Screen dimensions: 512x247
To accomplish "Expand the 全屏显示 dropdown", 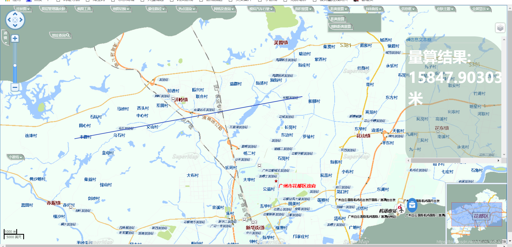I will point(480,9).
